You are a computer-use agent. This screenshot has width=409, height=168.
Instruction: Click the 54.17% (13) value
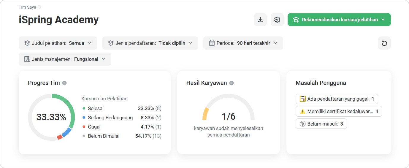[148, 136]
